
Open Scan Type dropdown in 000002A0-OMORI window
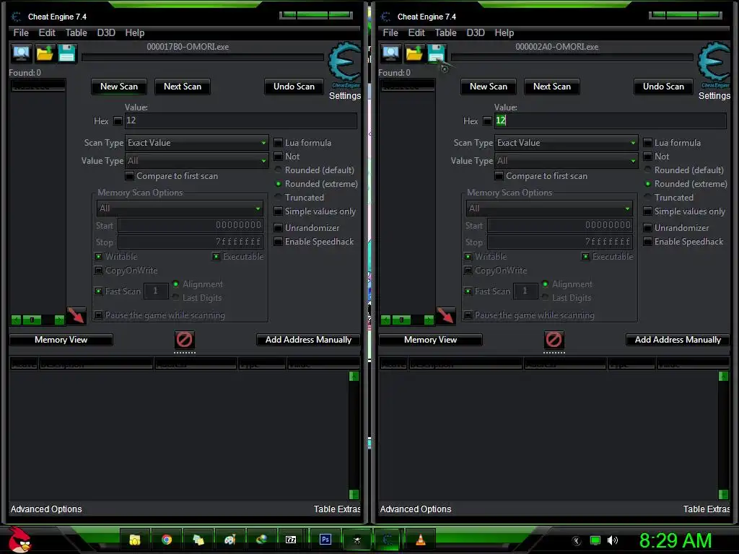click(x=566, y=143)
